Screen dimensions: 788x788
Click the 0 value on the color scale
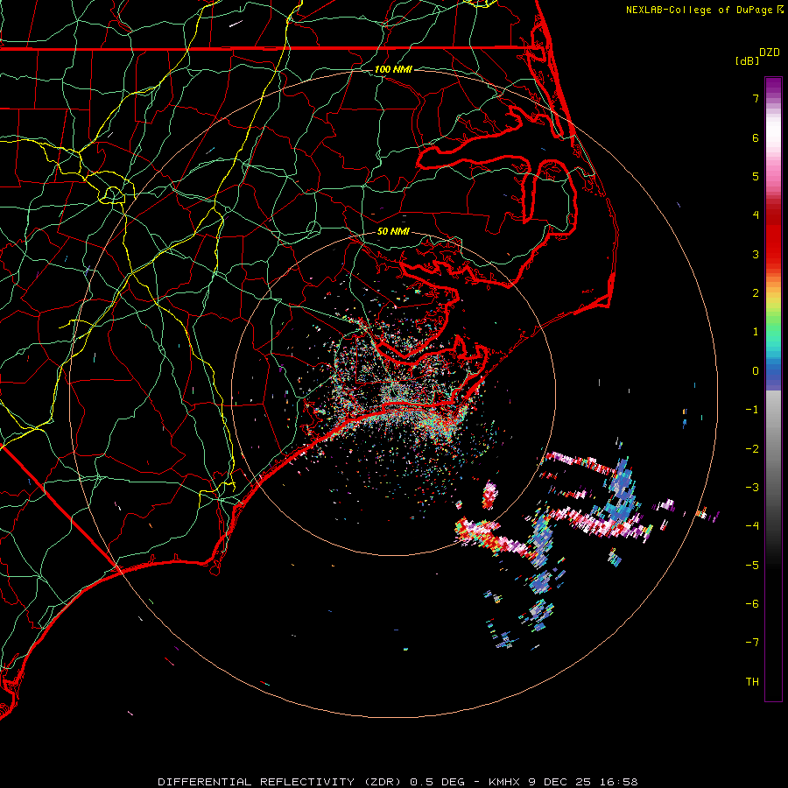tap(756, 371)
